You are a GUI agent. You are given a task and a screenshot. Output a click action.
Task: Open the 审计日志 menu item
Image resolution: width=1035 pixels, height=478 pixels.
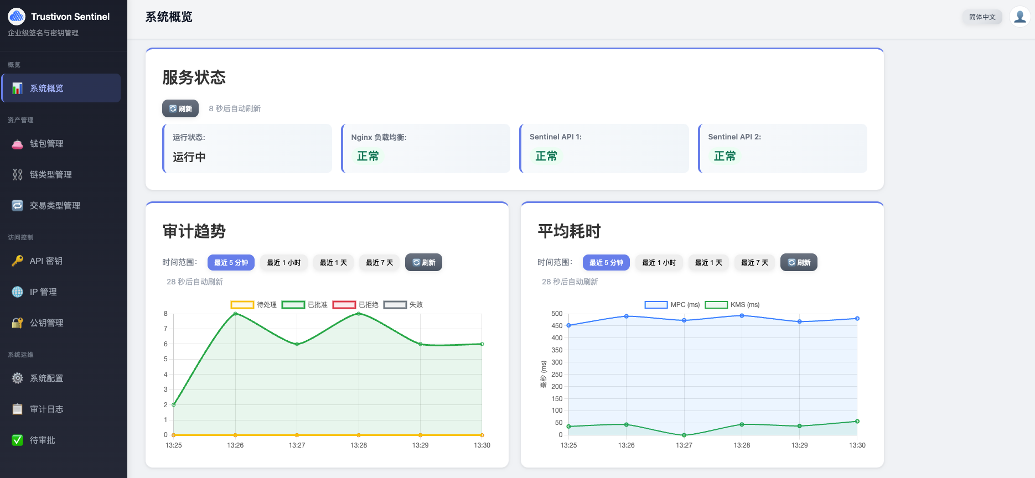[46, 409]
